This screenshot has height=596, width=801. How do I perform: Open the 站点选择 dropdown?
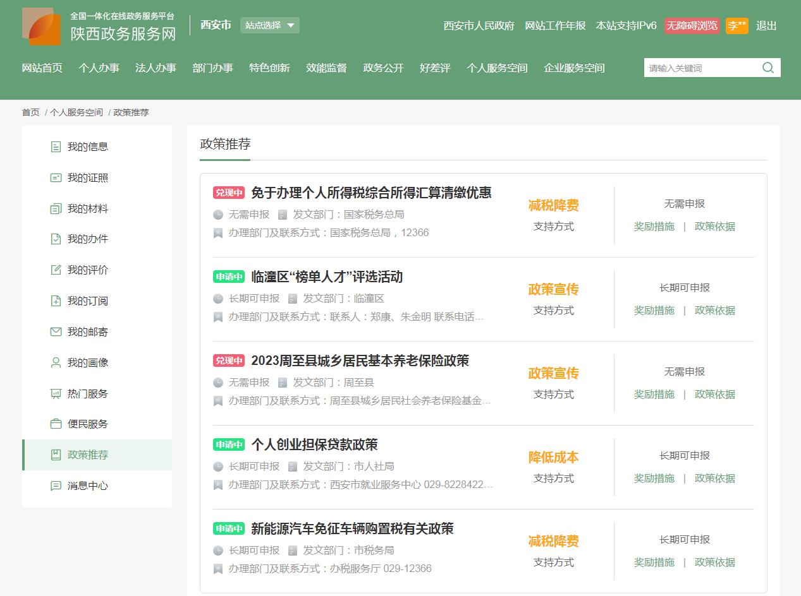pyautogui.click(x=270, y=25)
